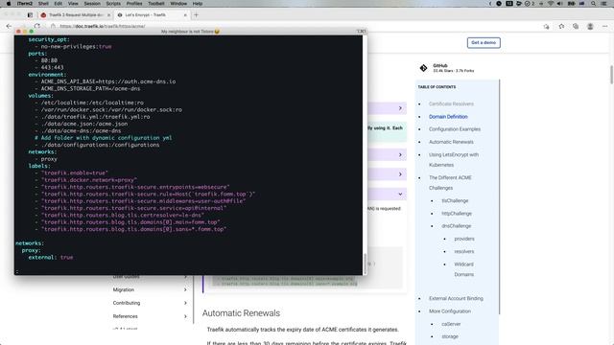Open the browser settings and more ellipsis

pyautogui.click(x=605, y=26)
